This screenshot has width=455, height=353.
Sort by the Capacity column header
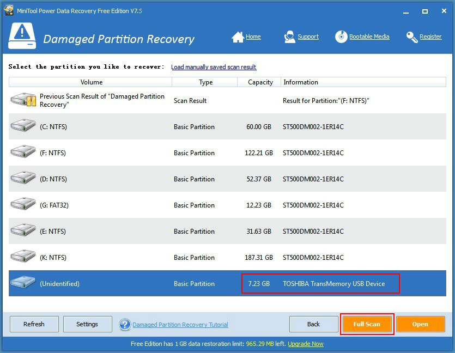(x=259, y=82)
